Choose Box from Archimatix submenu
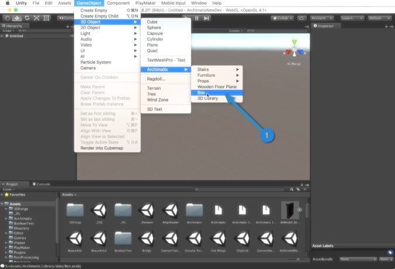The width and height of the screenshot is (395, 269). [x=217, y=93]
